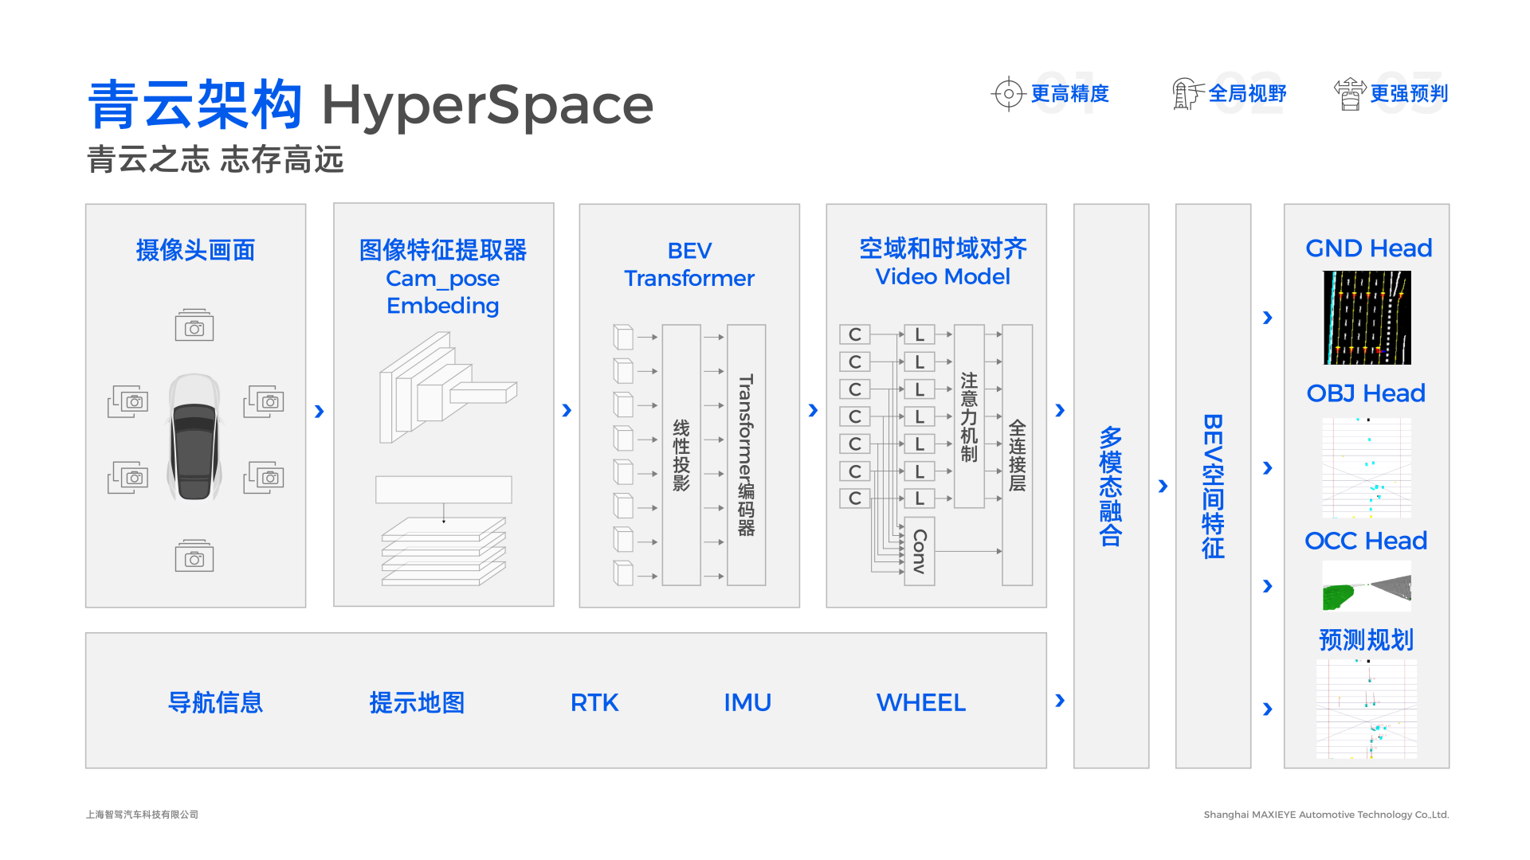This screenshot has height=860, width=1530.
Task: Click the OCC Head label
Action: click(x=1366, y=541)
